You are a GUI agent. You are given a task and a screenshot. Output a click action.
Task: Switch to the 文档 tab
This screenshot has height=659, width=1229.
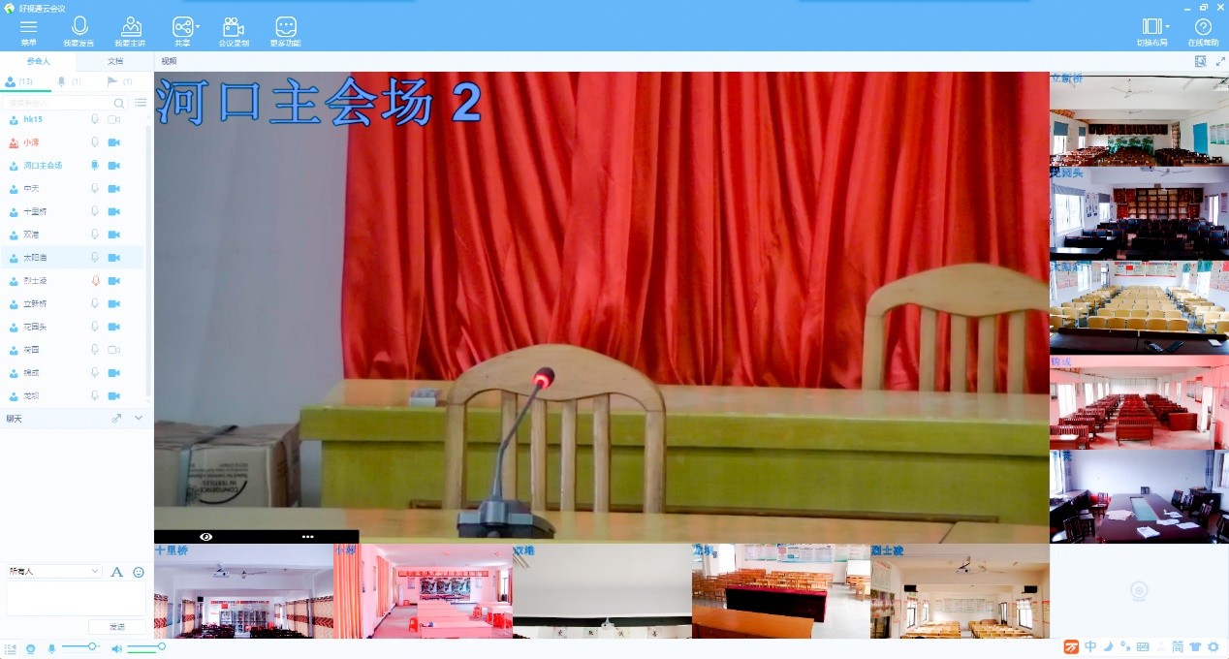[115, 61]
